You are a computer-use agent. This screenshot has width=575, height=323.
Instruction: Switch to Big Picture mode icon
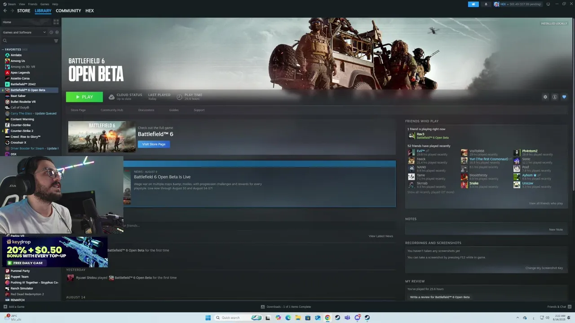[548, 4]
